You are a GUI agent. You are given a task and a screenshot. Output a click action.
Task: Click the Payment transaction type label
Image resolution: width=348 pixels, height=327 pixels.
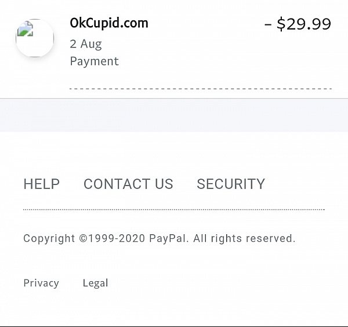(x=95, y=61)
